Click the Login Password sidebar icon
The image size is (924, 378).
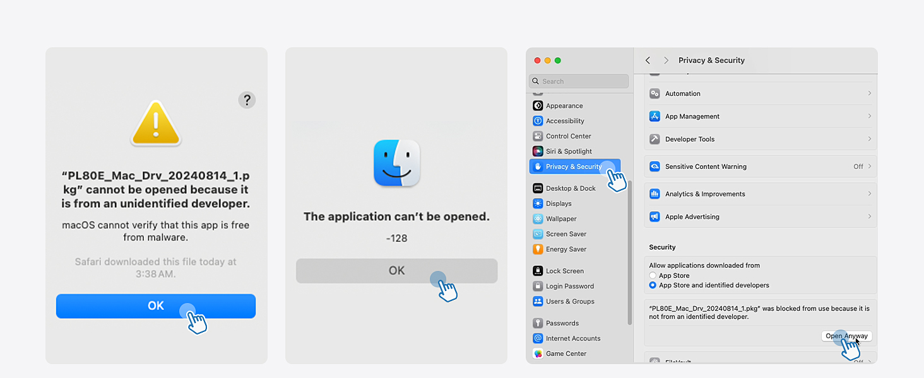pyautogui.click(x=538, y=286)
